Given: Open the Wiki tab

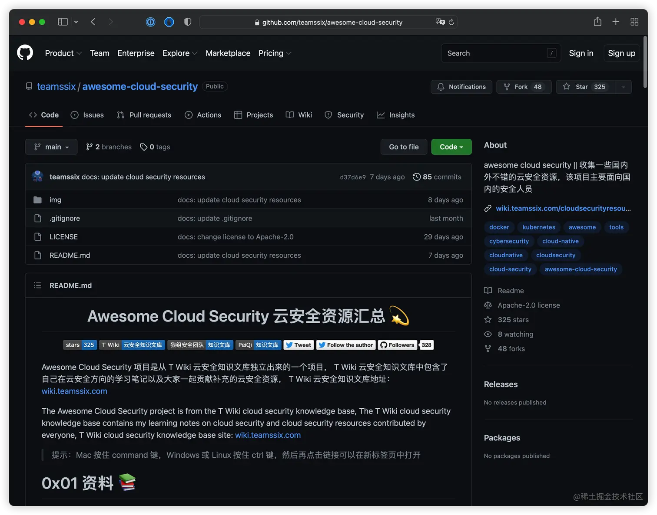Looking at the screenshot, I should 299,115.
